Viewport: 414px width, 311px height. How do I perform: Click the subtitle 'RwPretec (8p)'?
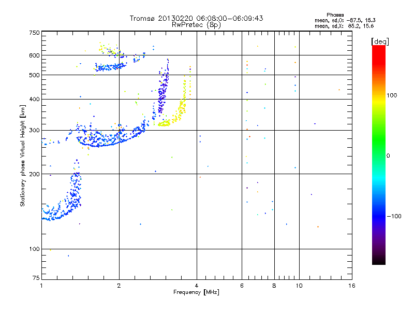pos(196,25)
